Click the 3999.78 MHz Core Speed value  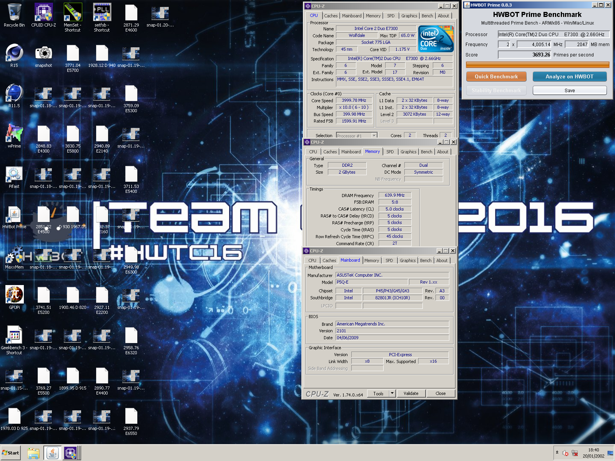(x=354, y=100)
